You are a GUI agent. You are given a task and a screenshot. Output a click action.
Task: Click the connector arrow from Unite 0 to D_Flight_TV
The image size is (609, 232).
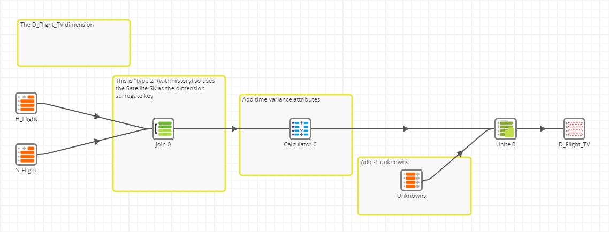(x=543, y=129)
